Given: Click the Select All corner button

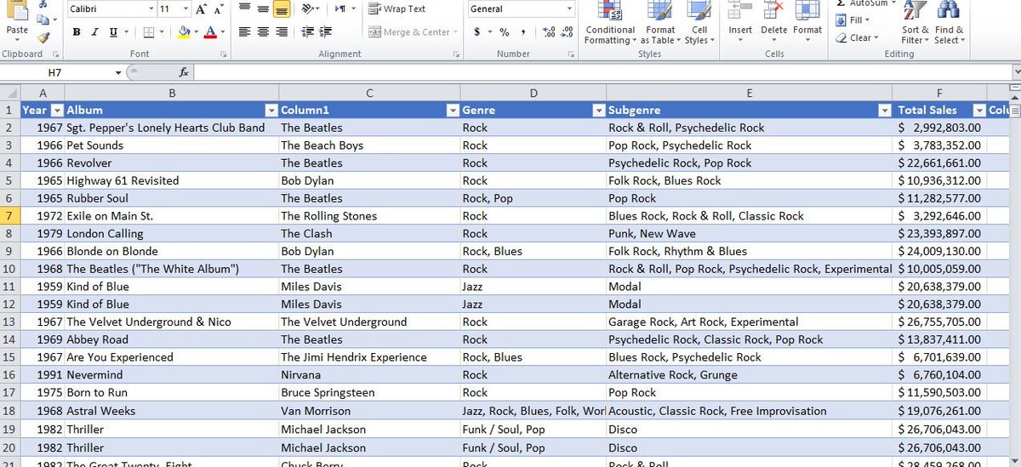Looking at the screenshot, I should [x=10, y=93].
